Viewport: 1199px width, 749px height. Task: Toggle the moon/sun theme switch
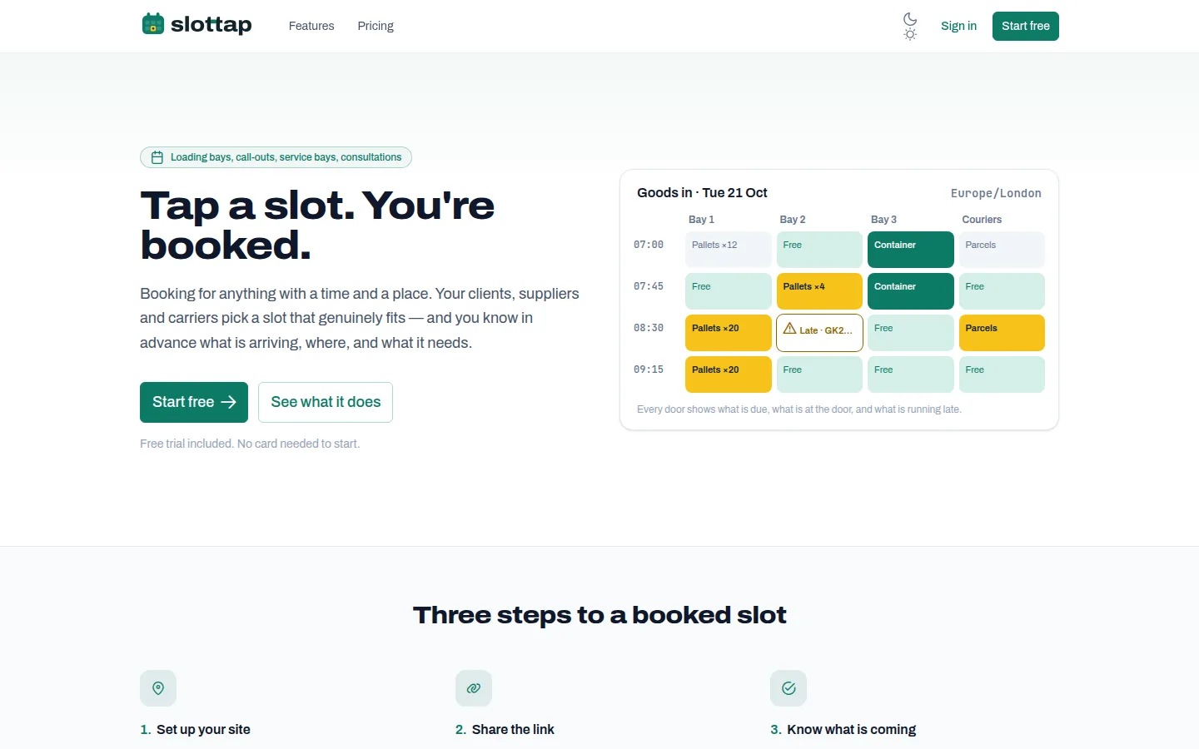coord(910,26)
